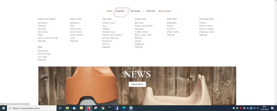The width and height of the screenshot is (277, 111).
Task: Open the Store Locator menu item
Action: coord(165,11)
